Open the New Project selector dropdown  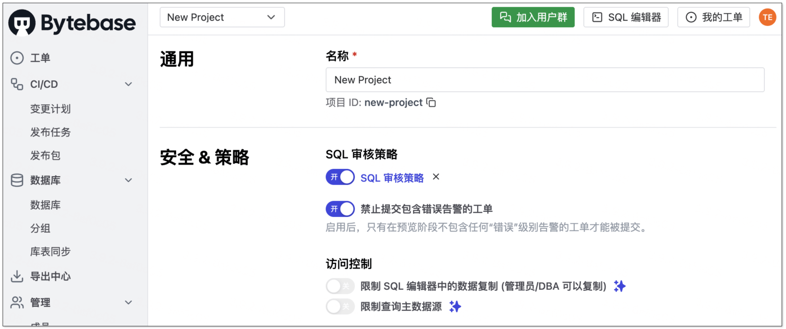tap(222, 17)
